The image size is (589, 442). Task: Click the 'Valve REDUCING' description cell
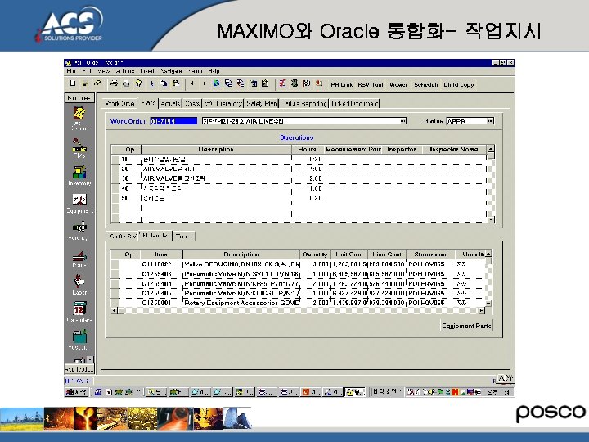click(241, 264)
